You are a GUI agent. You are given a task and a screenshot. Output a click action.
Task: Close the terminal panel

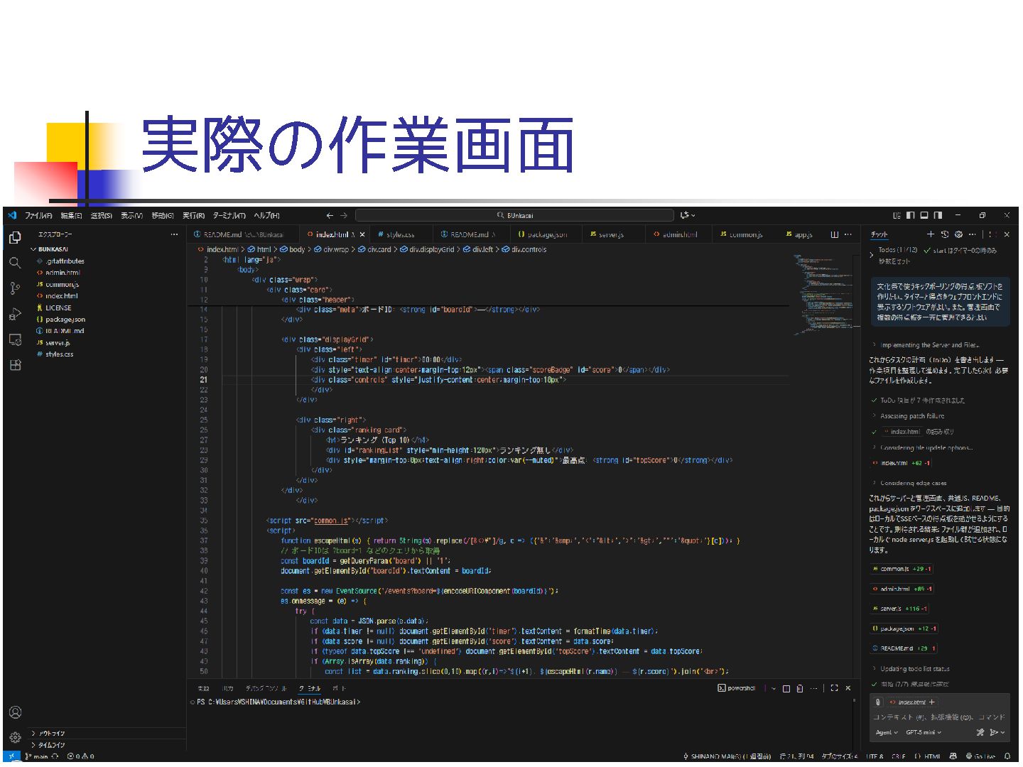[x=848, y=688]
